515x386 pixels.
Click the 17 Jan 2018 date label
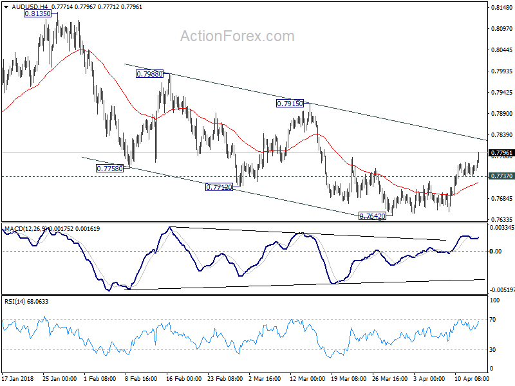[17, 378]
